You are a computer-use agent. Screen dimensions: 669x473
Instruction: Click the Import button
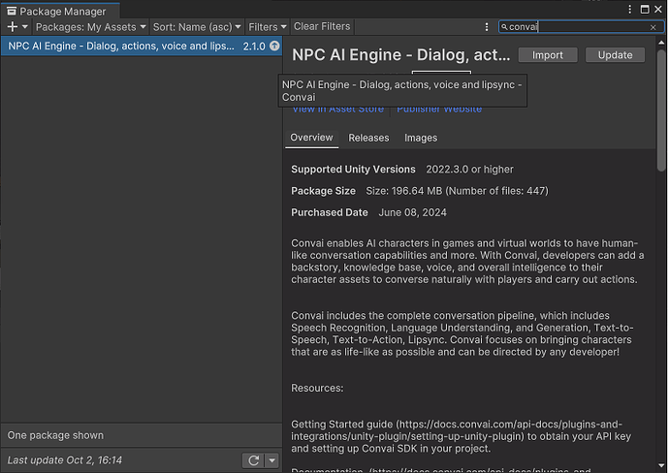(x=547, y=55)
